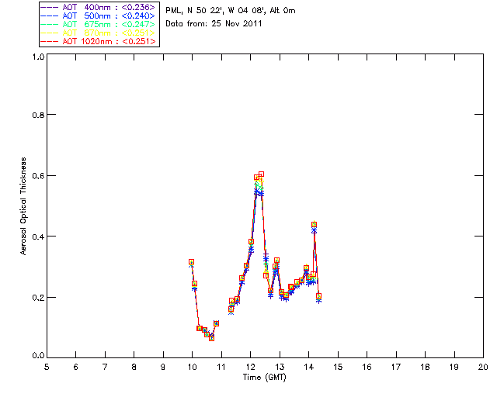Click x-axis tick label 9
This screenshot has height=397, width=497.
coord(163,368)
